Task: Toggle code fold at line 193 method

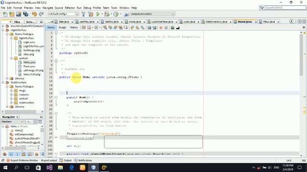Action: (x=56, y=154)
